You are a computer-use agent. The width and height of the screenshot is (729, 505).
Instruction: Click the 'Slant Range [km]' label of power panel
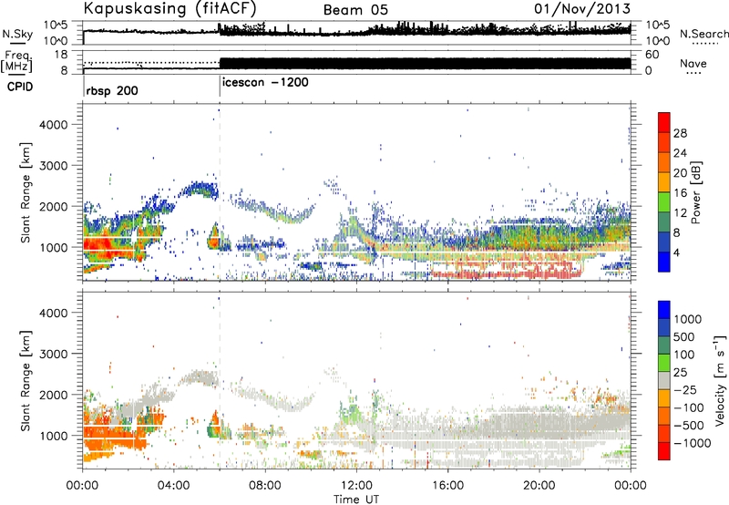(26, 192)
